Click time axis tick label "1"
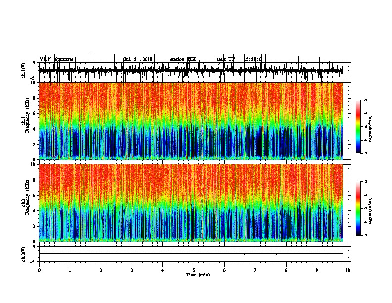This screenshot has width=392, height=303. tap(70, 270)
